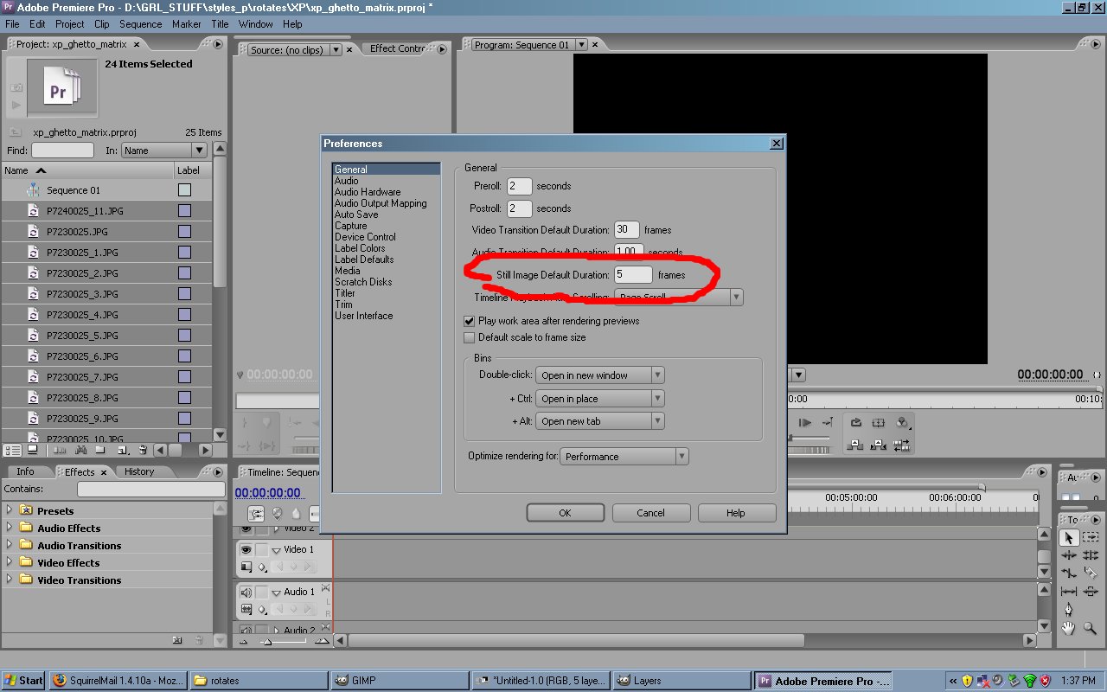Click the Lift button in Program monitor

(856, 445)
